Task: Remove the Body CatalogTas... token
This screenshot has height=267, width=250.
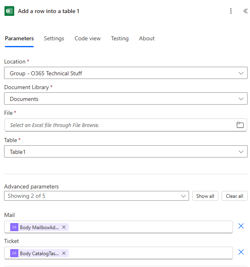Action: click(64, 253)
